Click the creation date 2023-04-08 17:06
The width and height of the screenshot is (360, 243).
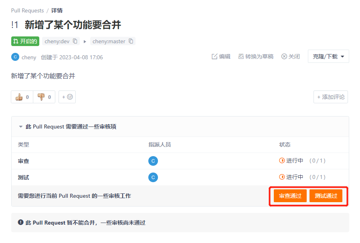81,57
